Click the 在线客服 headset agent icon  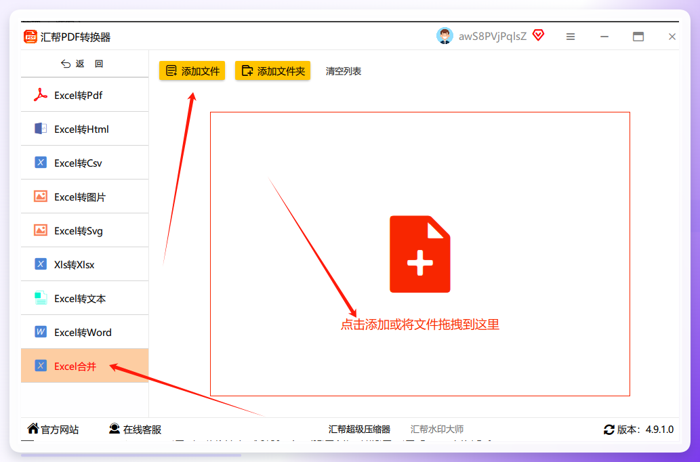pyautogui.click(x=115, y=429)
